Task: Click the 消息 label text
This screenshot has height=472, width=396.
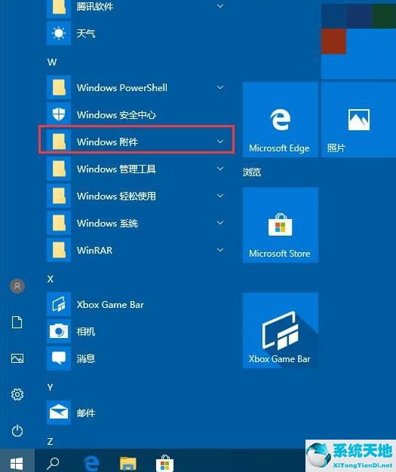Action: click(x=86, y=358)
